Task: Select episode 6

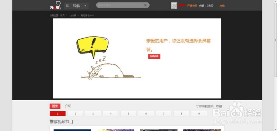Action: click(x=146, y=114)
